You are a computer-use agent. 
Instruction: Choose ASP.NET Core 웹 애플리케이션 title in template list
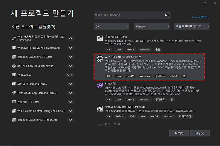pos(123,57)
